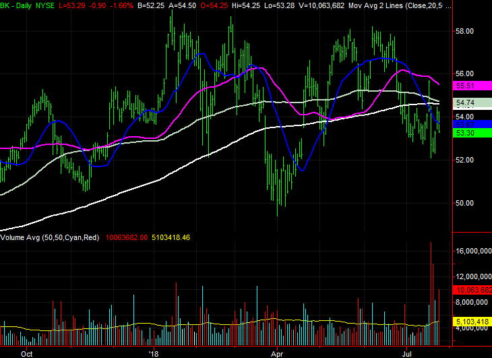This screenshot has height=358, width=492.
Task: Click the 52.00 price axis label
Action: (464, 160)
